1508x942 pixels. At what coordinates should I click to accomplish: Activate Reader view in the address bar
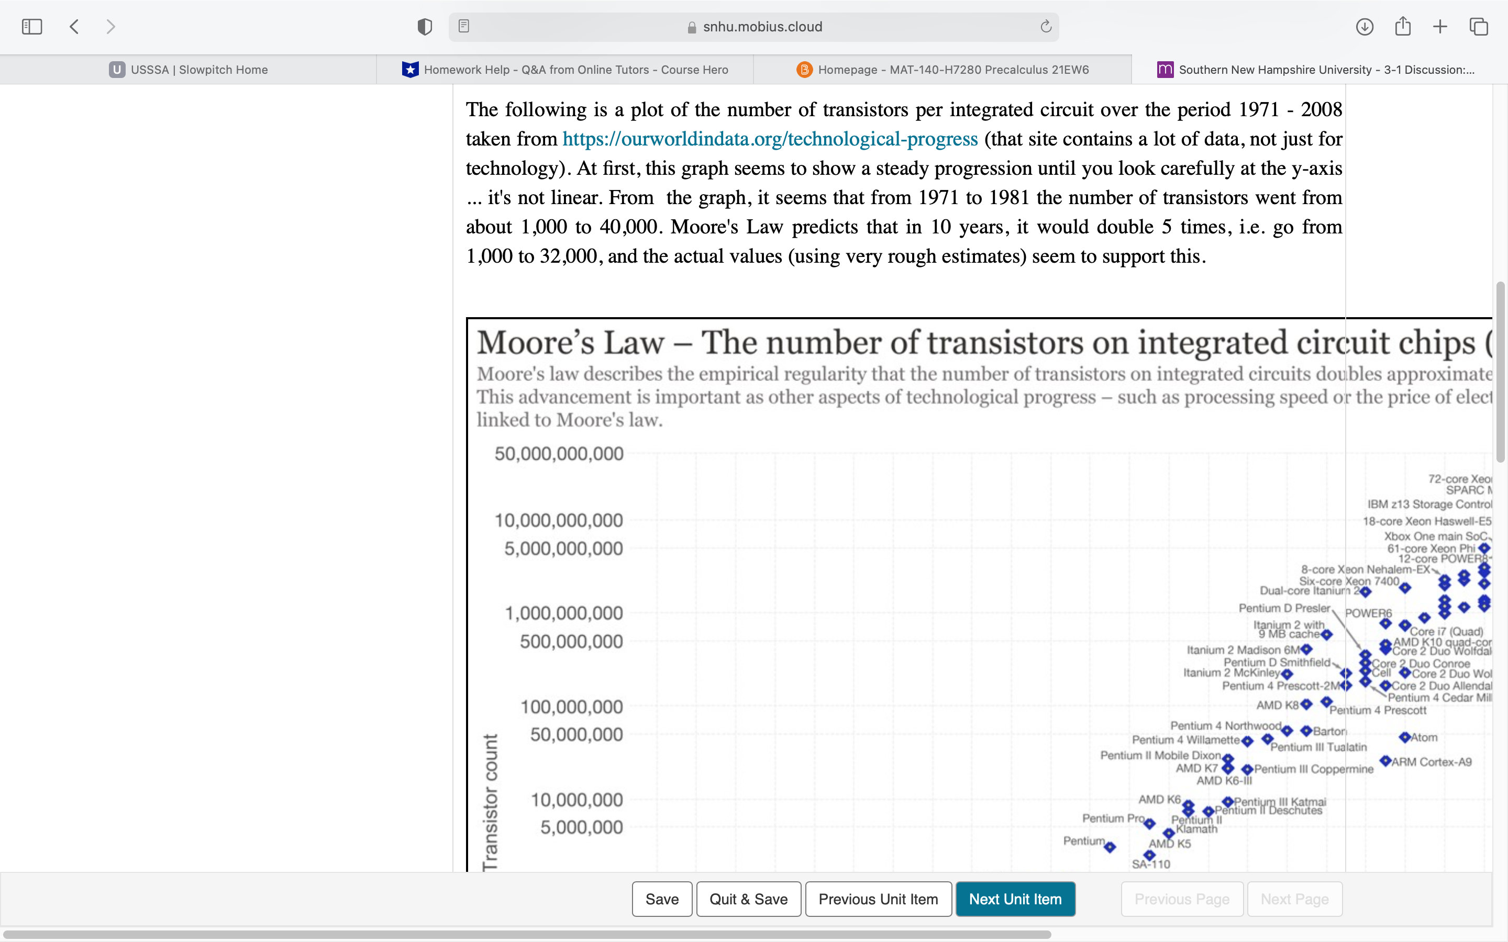click(463, 26)
